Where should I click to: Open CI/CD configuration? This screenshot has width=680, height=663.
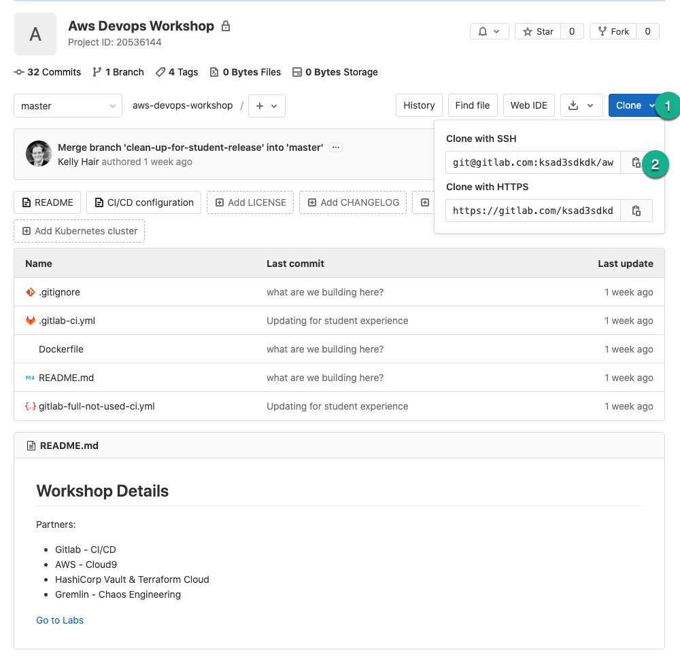click(144, 202)
